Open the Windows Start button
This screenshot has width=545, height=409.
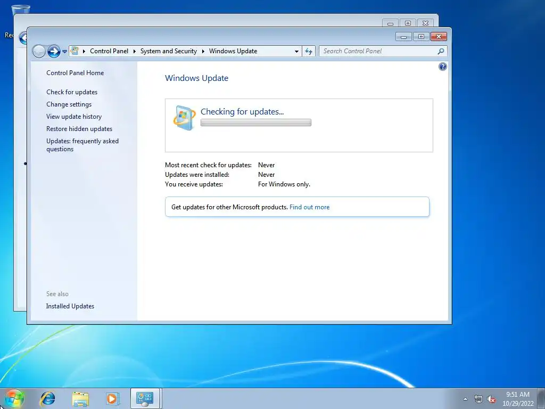click(x=14, y=399)
